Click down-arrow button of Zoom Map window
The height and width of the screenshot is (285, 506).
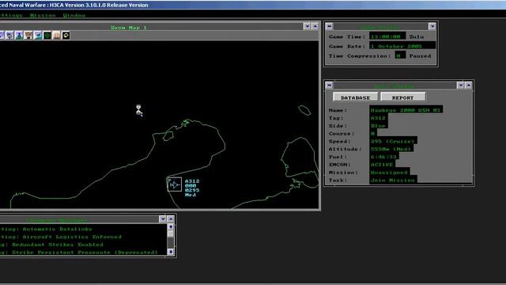coord(307,26)
